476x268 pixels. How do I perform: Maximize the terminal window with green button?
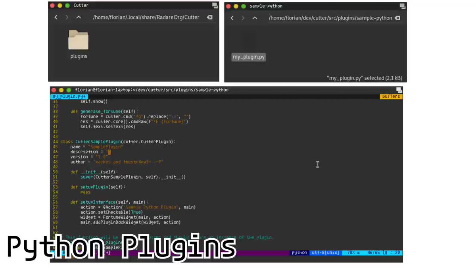69,90
